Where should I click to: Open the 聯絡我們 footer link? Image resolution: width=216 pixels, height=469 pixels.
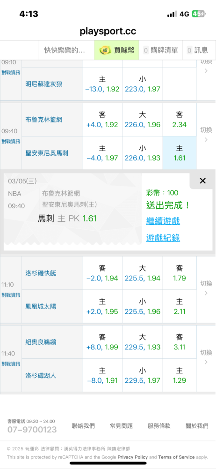pyautogui.click(x=83, y=426)
